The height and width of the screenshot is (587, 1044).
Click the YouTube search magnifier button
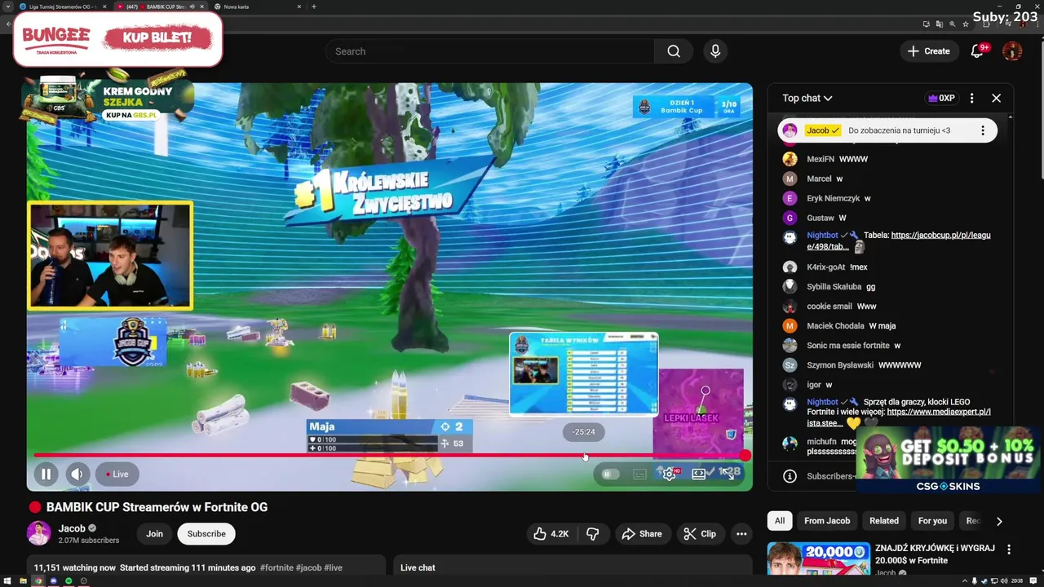point(674,51)
